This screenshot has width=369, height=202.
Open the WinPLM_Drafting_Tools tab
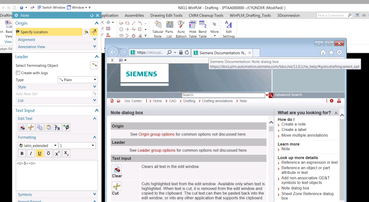[250, 16]
